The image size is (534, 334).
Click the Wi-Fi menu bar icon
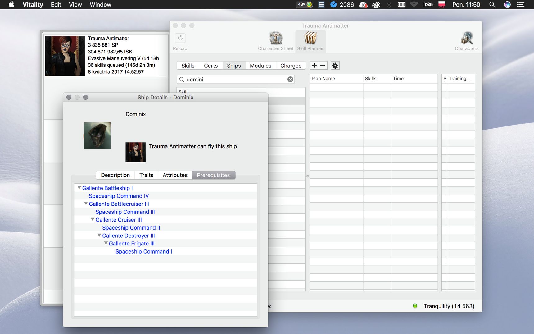point(414,5)
